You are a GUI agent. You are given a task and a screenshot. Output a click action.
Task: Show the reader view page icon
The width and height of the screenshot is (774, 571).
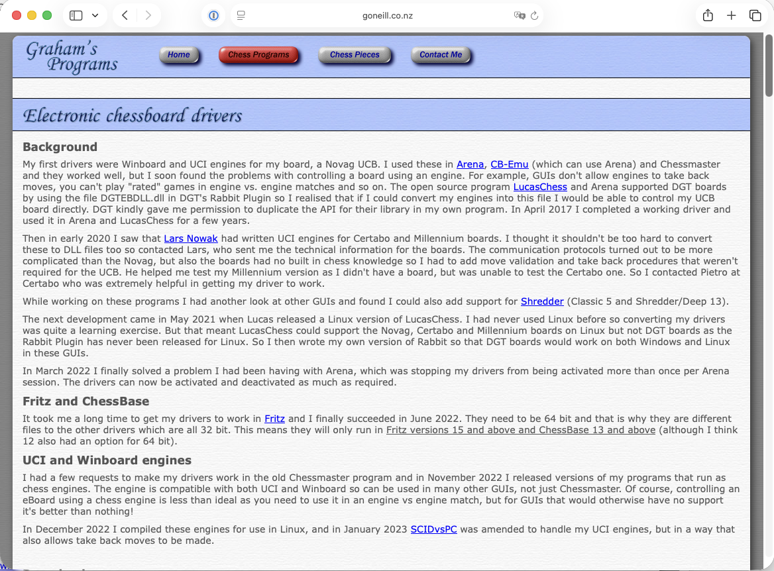241,15
